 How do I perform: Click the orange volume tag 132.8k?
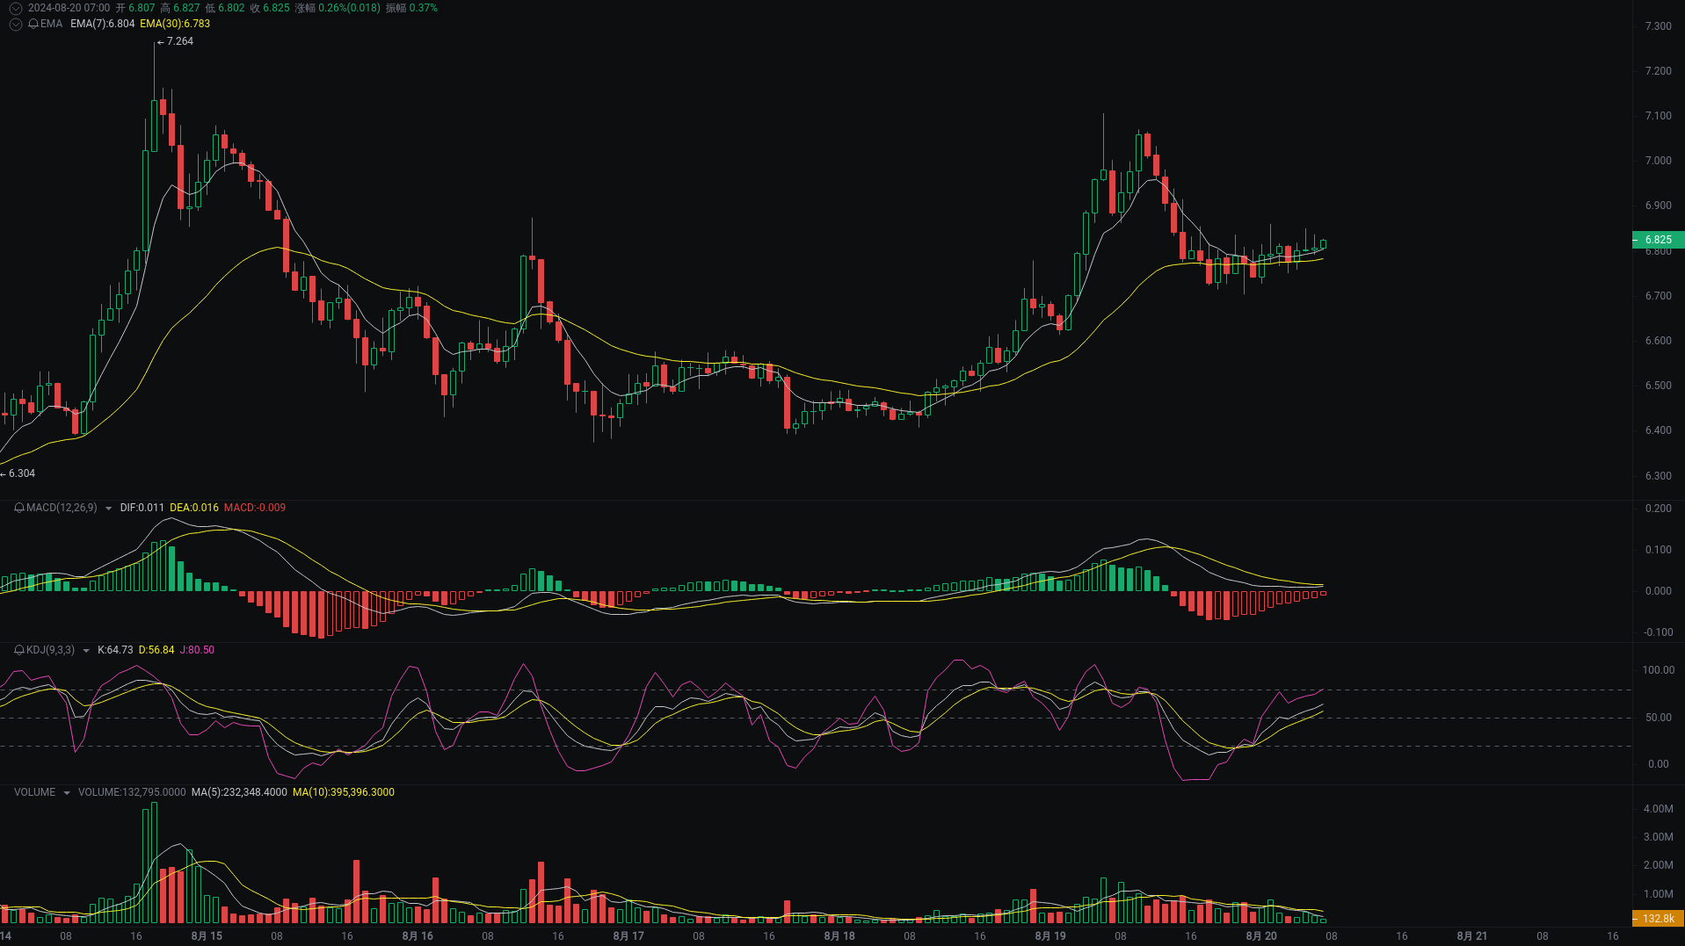1658,918
